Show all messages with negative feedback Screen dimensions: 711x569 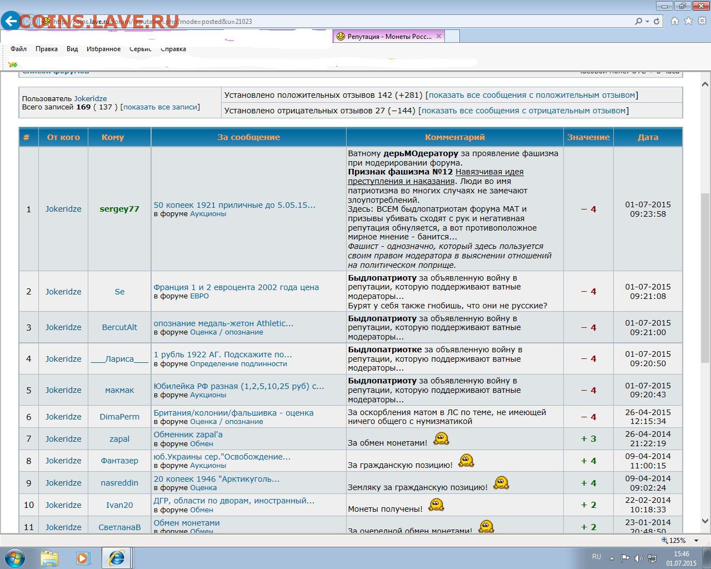(x=523, y=111)
